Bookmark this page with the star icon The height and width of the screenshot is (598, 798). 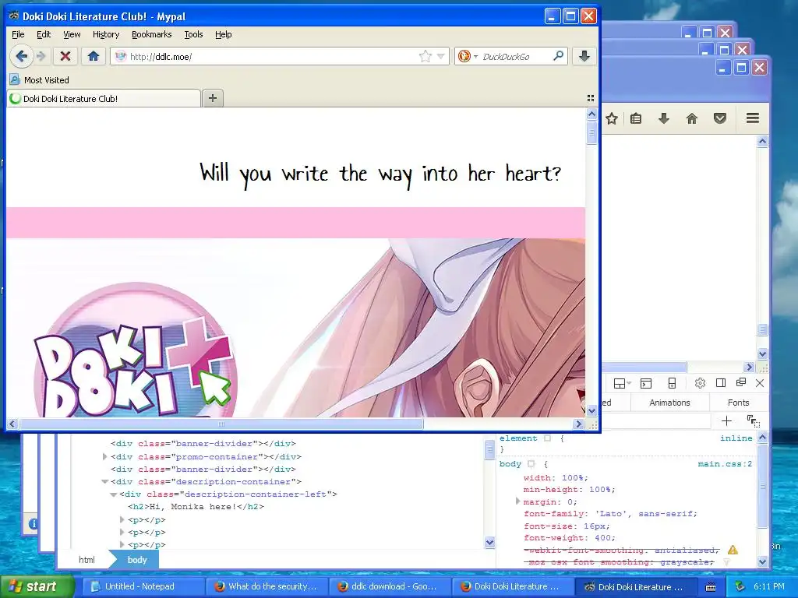coord(425,56)
